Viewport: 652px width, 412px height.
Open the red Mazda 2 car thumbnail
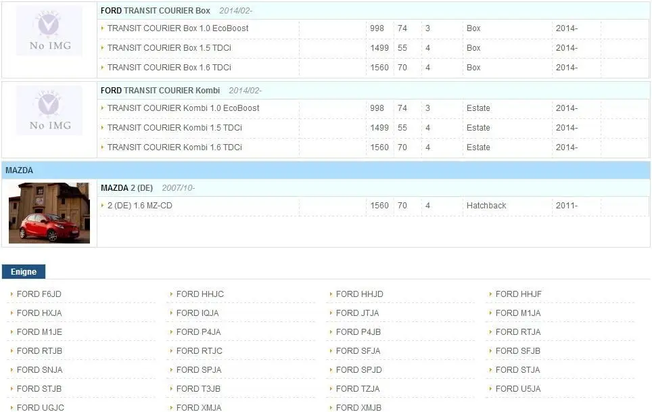tap(49, 213)
